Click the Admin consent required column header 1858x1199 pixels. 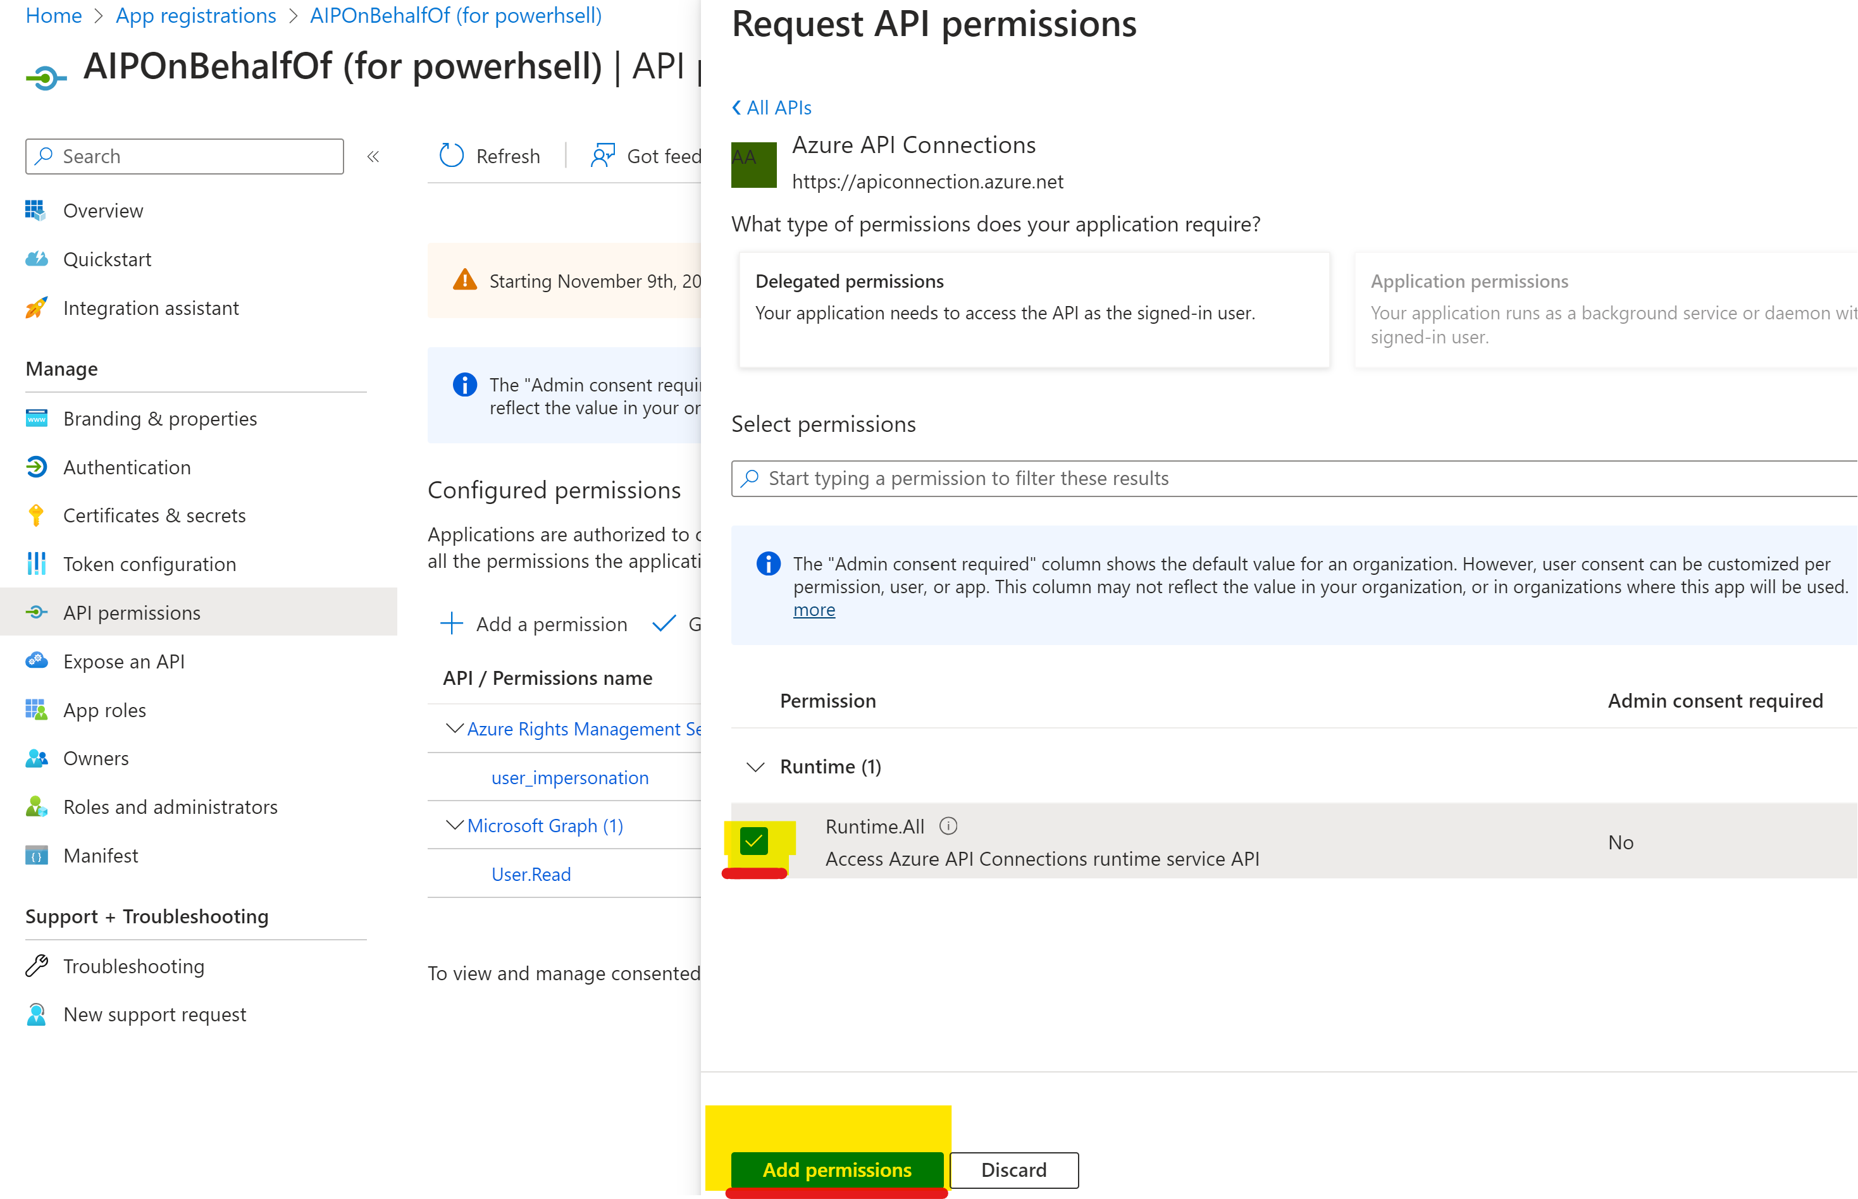(x=1716, y=701)
